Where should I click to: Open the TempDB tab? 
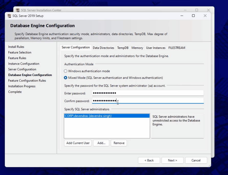tap(123, 48)
